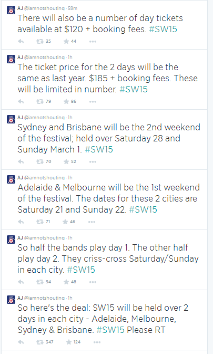Favorite the half the bands play tweet
Screen dimensions: 213x354
point(66,282)
